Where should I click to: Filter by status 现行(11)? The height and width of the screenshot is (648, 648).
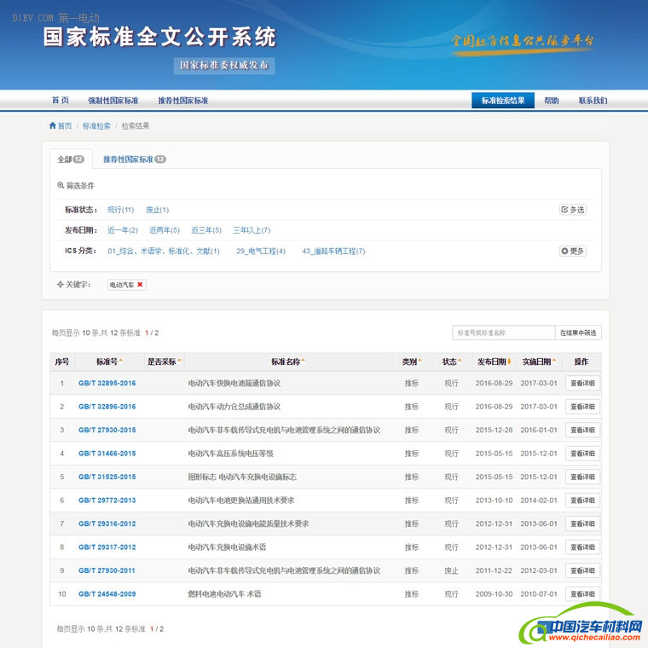click(120, 210)
